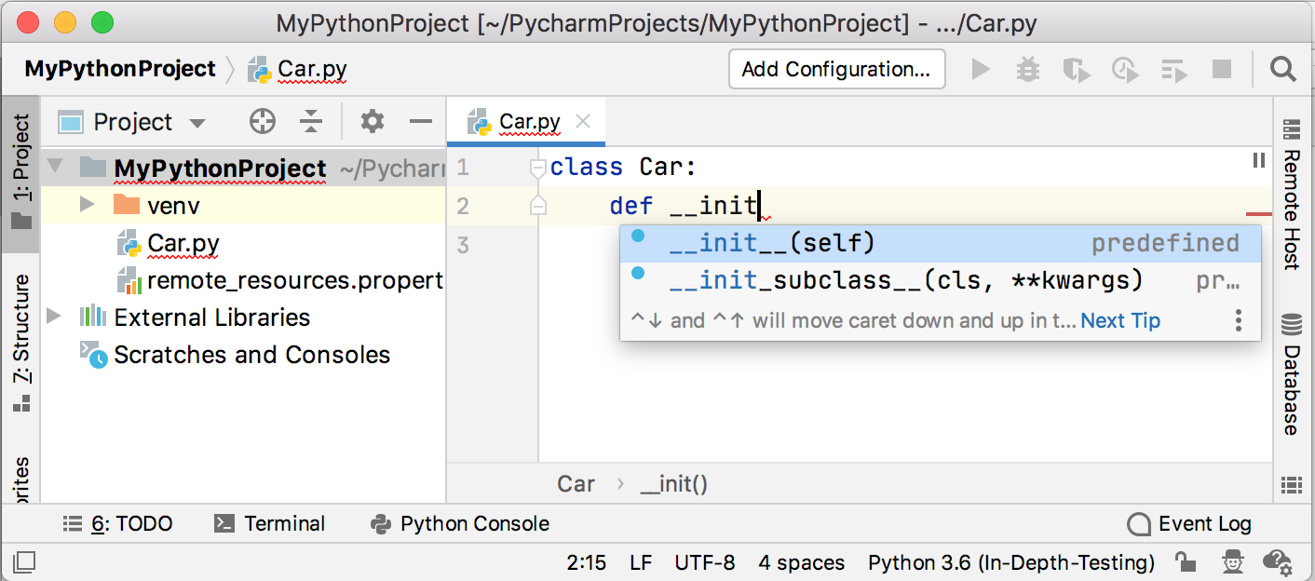
Task: Click line number 3 in gutter
Action: click(463, 245)
